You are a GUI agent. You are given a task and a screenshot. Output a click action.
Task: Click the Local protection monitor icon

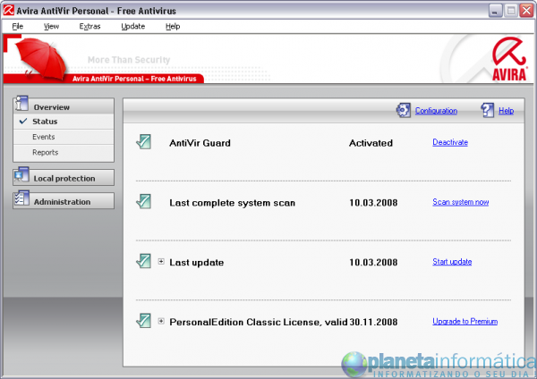tap(21, 175)
